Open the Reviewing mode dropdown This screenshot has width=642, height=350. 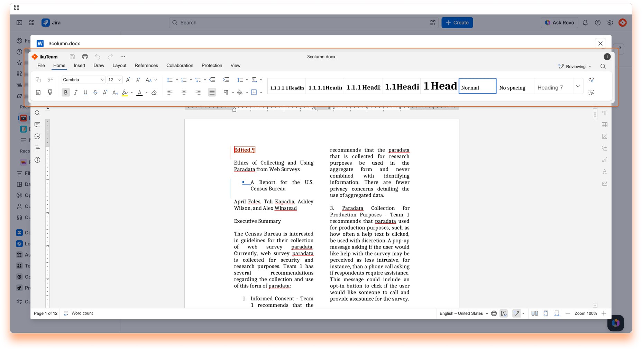coord(575,67)
